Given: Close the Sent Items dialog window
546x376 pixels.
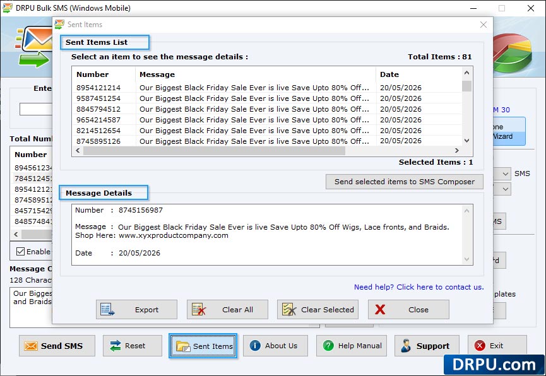Looking at the screenshot, I should point(484,25).
